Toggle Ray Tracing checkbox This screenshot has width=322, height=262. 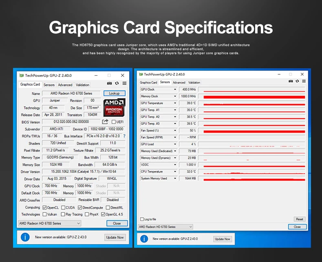coord(63,214)
